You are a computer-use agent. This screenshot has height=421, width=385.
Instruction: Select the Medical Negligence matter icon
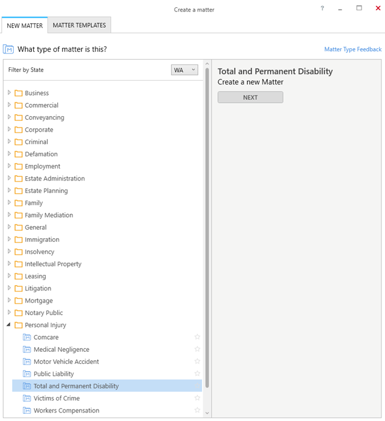pos(26,349)
